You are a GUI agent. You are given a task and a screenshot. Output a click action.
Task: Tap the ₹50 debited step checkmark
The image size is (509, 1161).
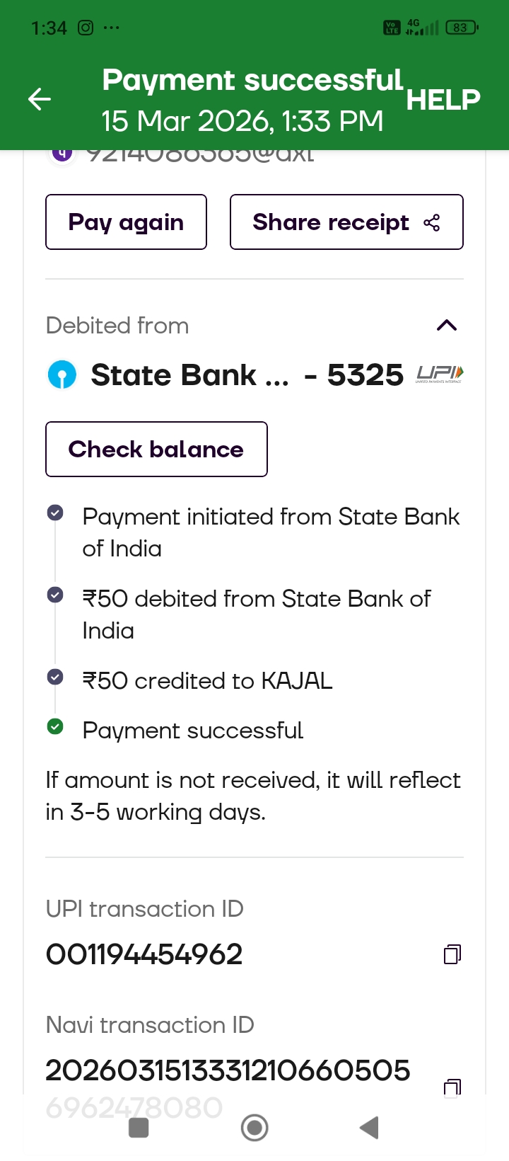[55, 595]
